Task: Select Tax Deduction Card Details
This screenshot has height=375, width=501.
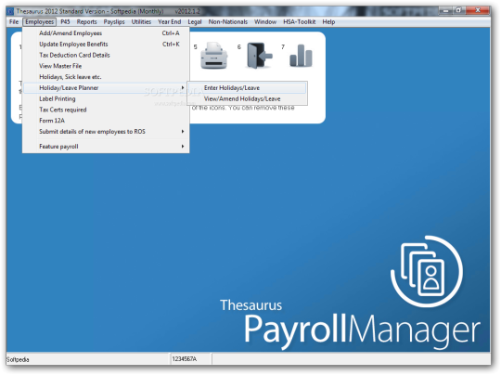Action: (106, 55)
